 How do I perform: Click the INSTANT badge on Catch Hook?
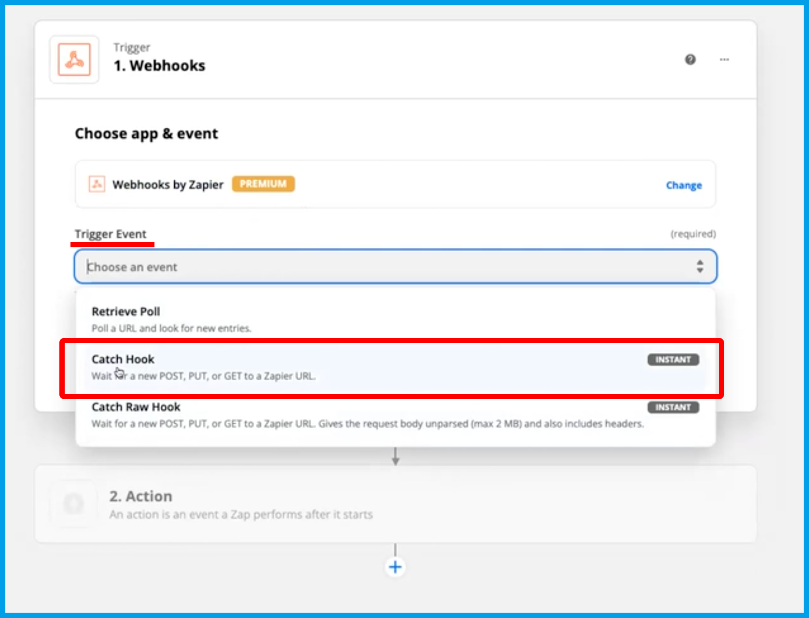673,360
